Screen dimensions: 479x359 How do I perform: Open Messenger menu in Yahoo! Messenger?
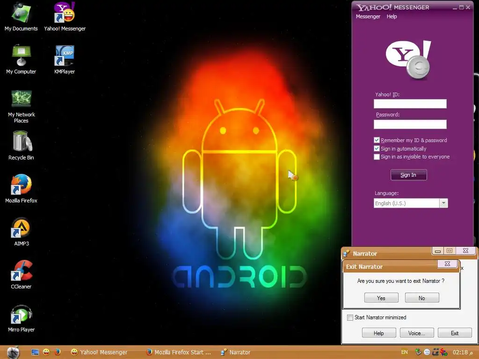coord(368,16)
